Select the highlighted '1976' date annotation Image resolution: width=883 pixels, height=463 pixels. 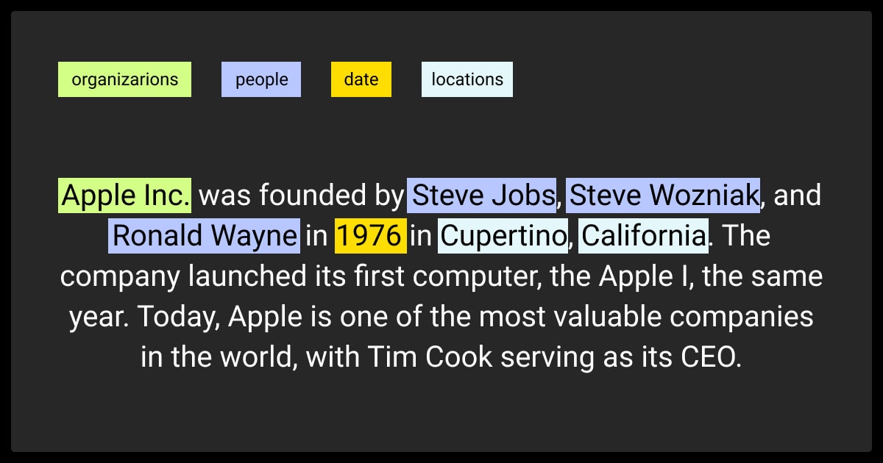(371, 237)
